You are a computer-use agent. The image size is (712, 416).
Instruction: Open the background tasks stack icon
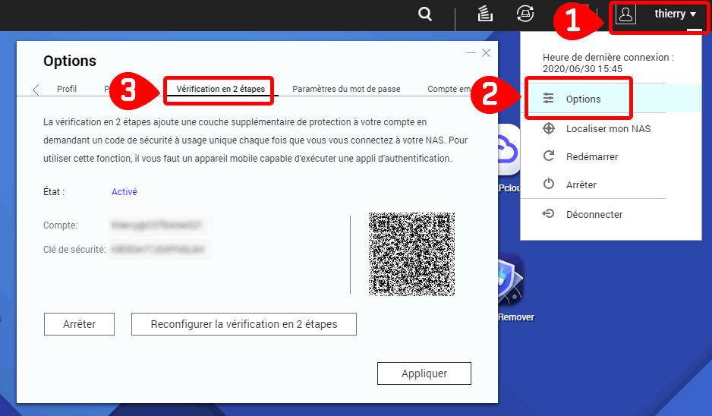point(485,14)
